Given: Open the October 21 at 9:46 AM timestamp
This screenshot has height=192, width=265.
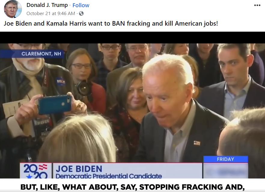Looking at the screenshot, I should [51, 13].
